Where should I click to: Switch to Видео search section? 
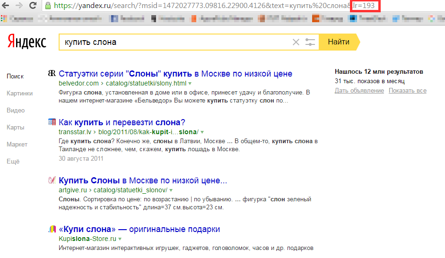pyautogui.click(x=16, y=110)
